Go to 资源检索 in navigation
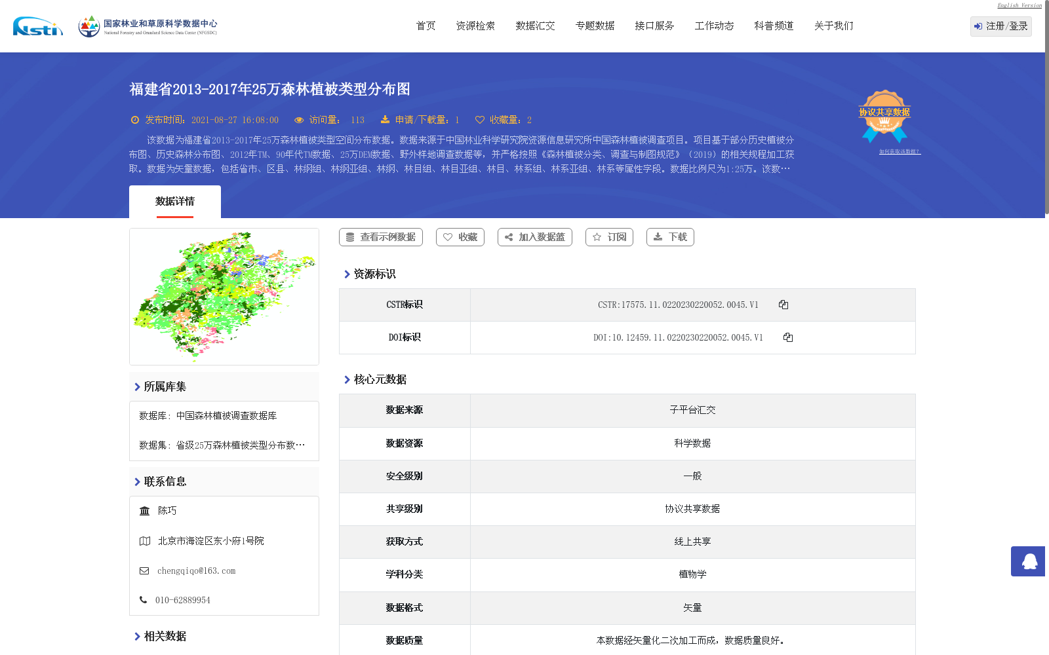The width and height of the screenshot is (1049, 655). [x=476, y=26]
